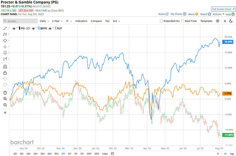Open the 1-Year period dropdown
This screenshot has height=156, width=236.
pos(57,21)
